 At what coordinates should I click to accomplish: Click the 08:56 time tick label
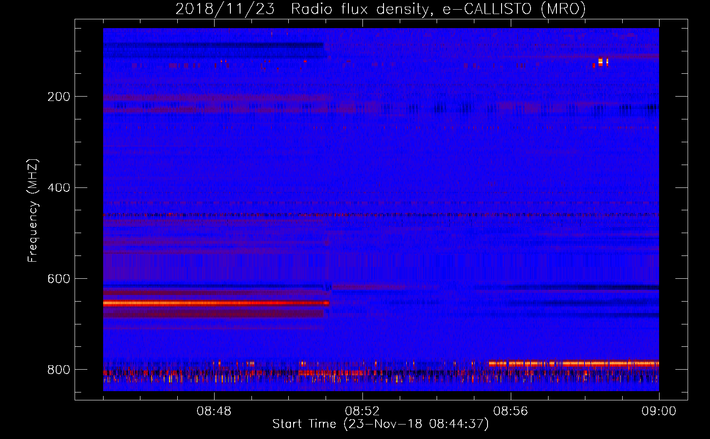click(x=511, y=411)
